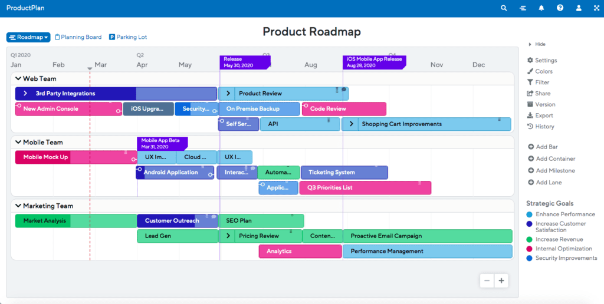The image size is (604, 304).
Task: Select Enhance Performance goal swatch
Action: [529, 214]
